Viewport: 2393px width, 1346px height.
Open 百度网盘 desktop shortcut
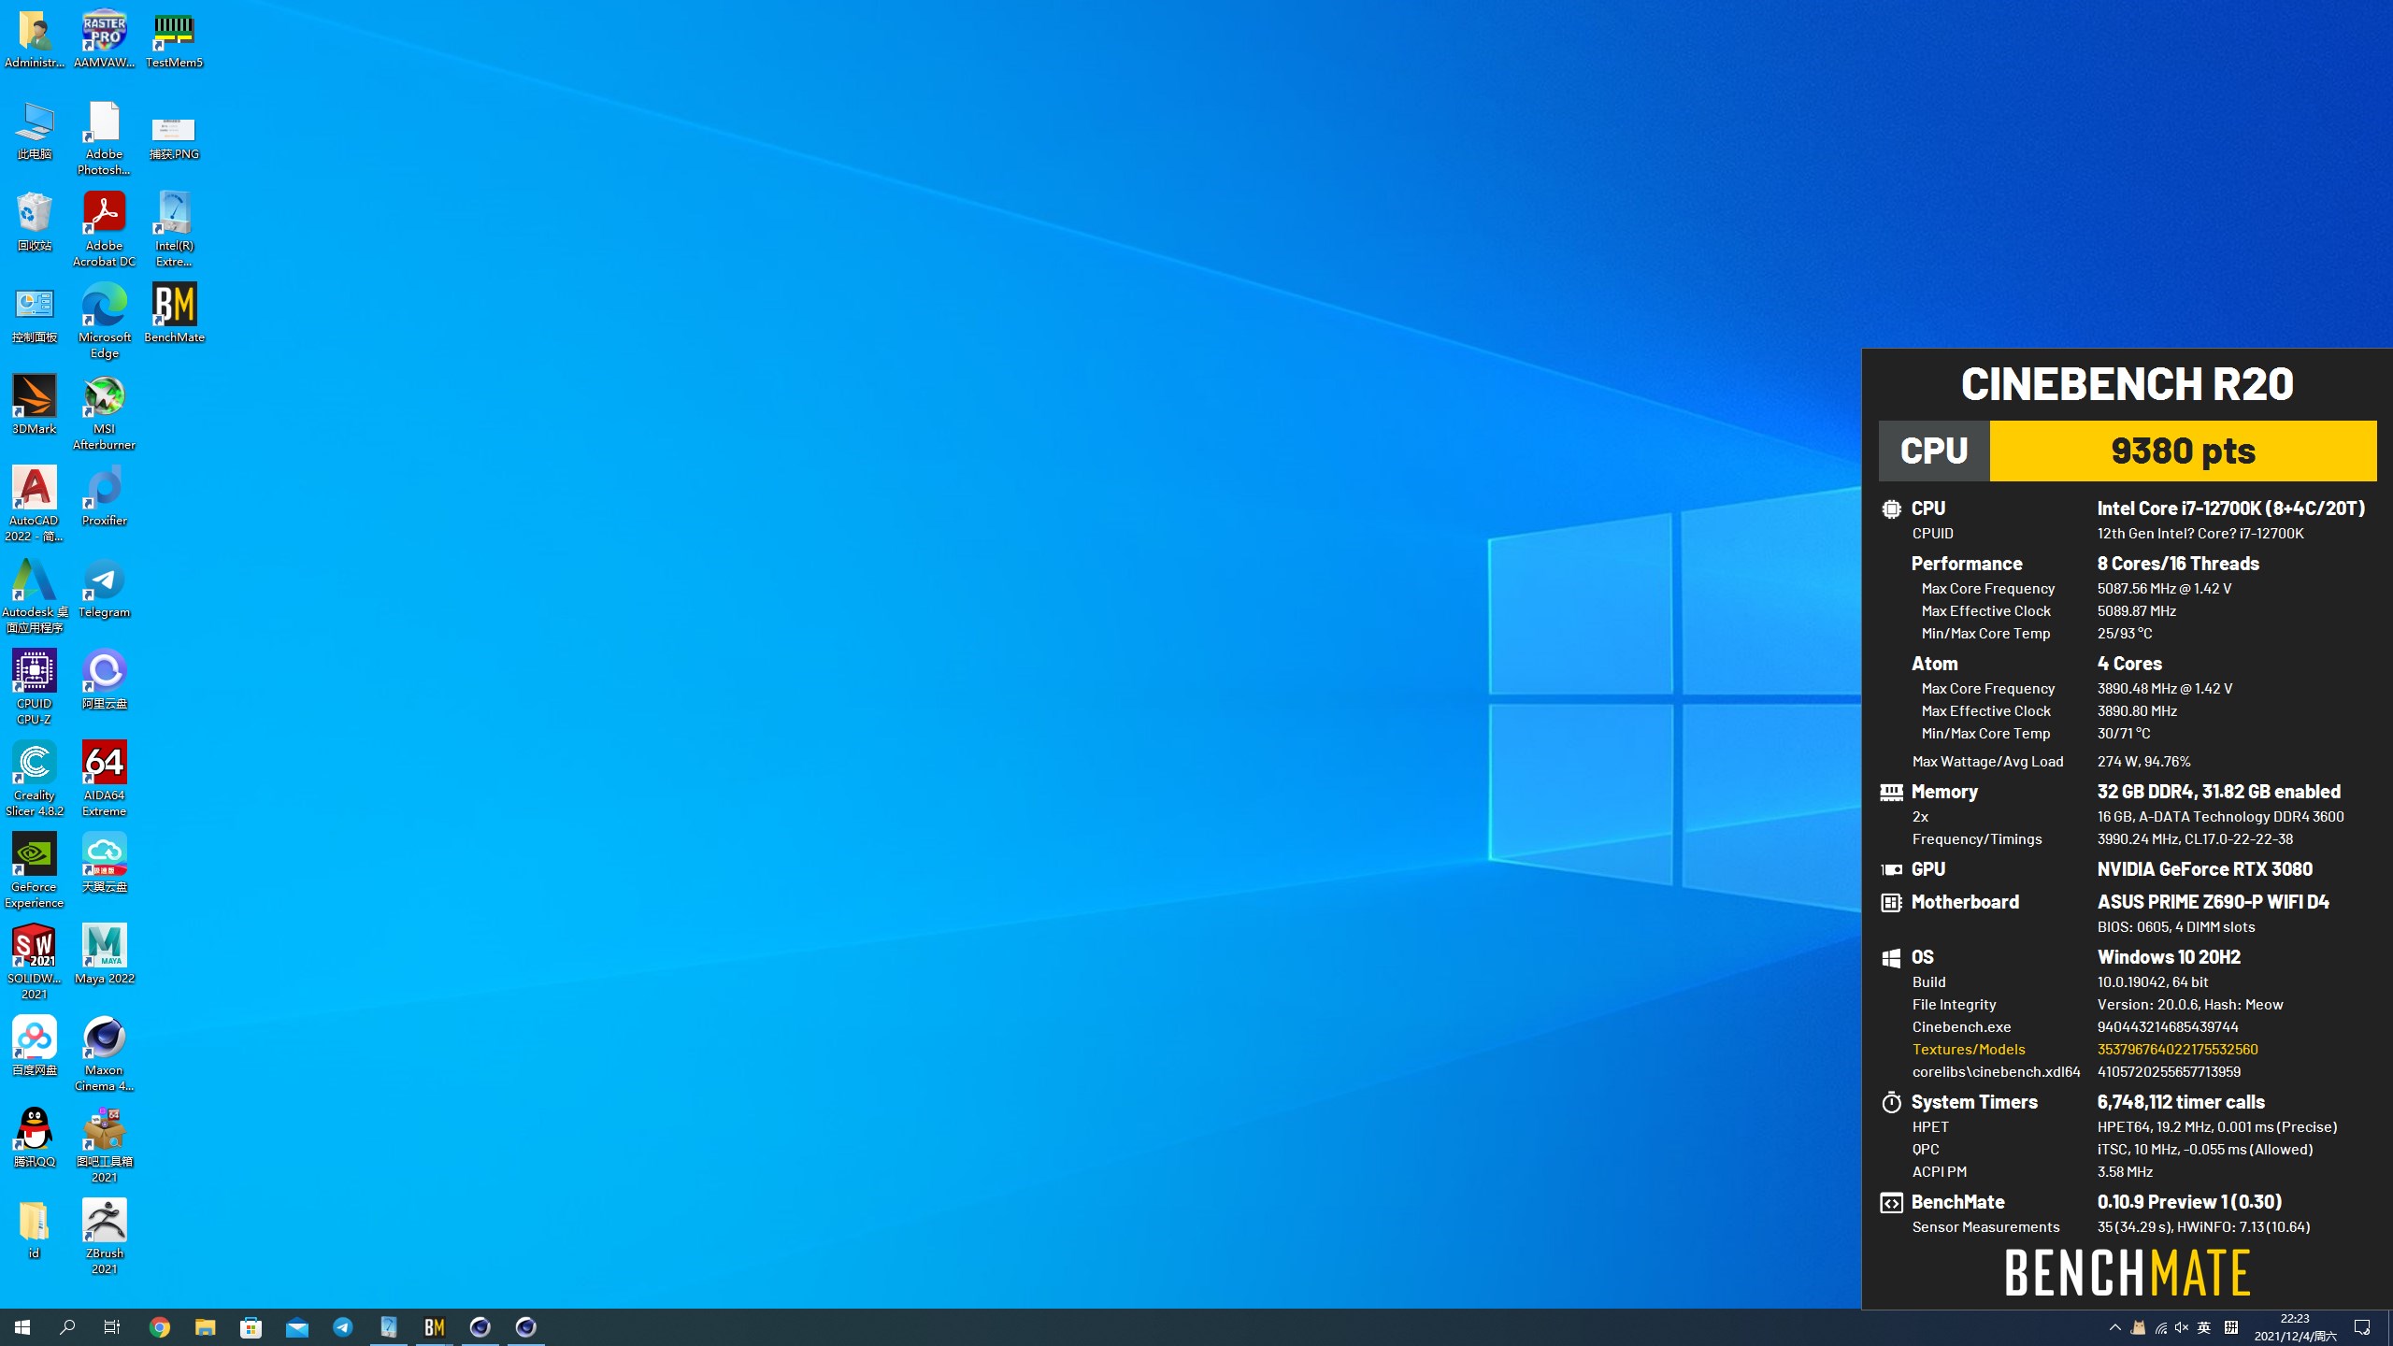click(35, 1047)
